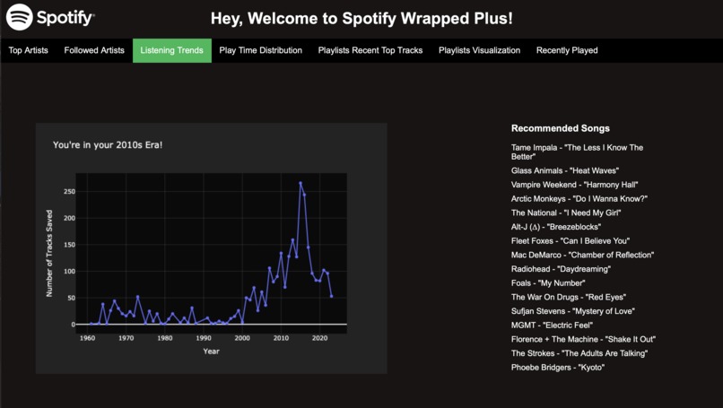Click the Recommended Songs heading
Image resolution: width=723 pixels, height=408 pixels.
(561, 128)
